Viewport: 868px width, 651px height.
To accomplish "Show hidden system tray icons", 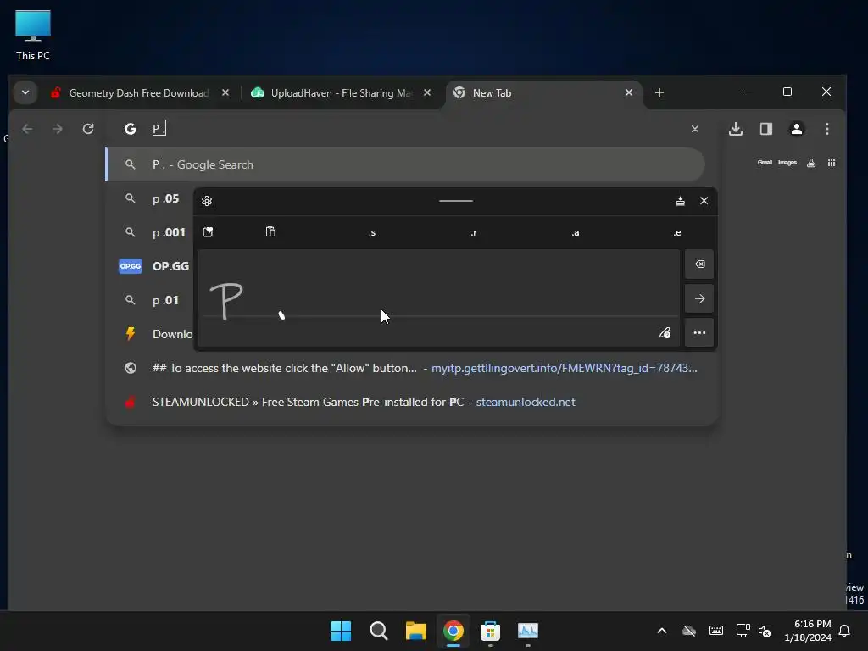I will 661,631.
